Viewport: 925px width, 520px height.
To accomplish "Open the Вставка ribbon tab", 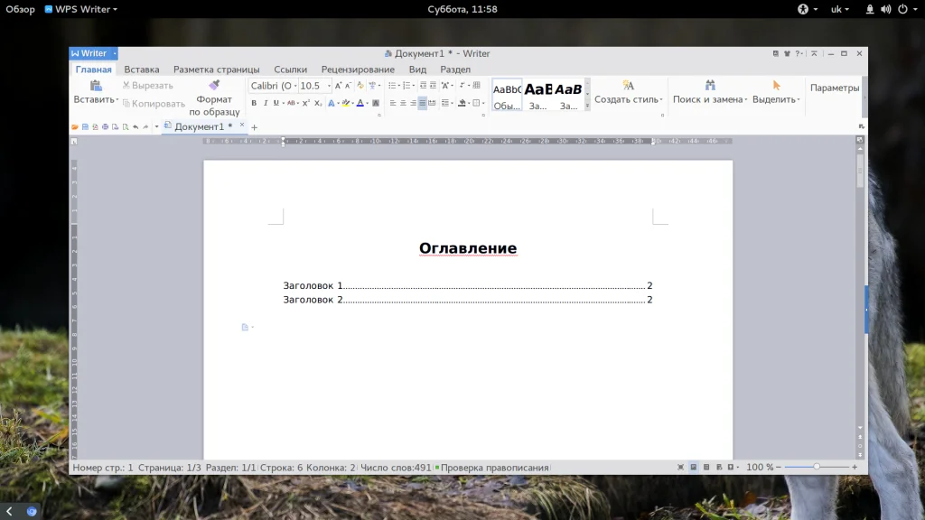I will click(142, 70).
